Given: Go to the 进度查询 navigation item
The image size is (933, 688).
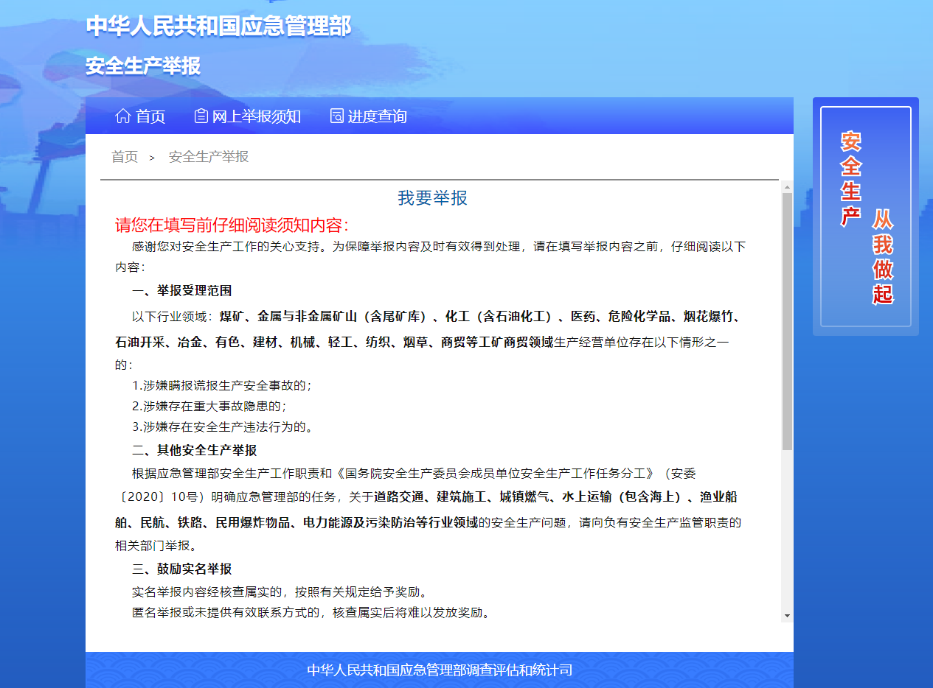Looking at the screenshot, I should click(x=377, y=116).
